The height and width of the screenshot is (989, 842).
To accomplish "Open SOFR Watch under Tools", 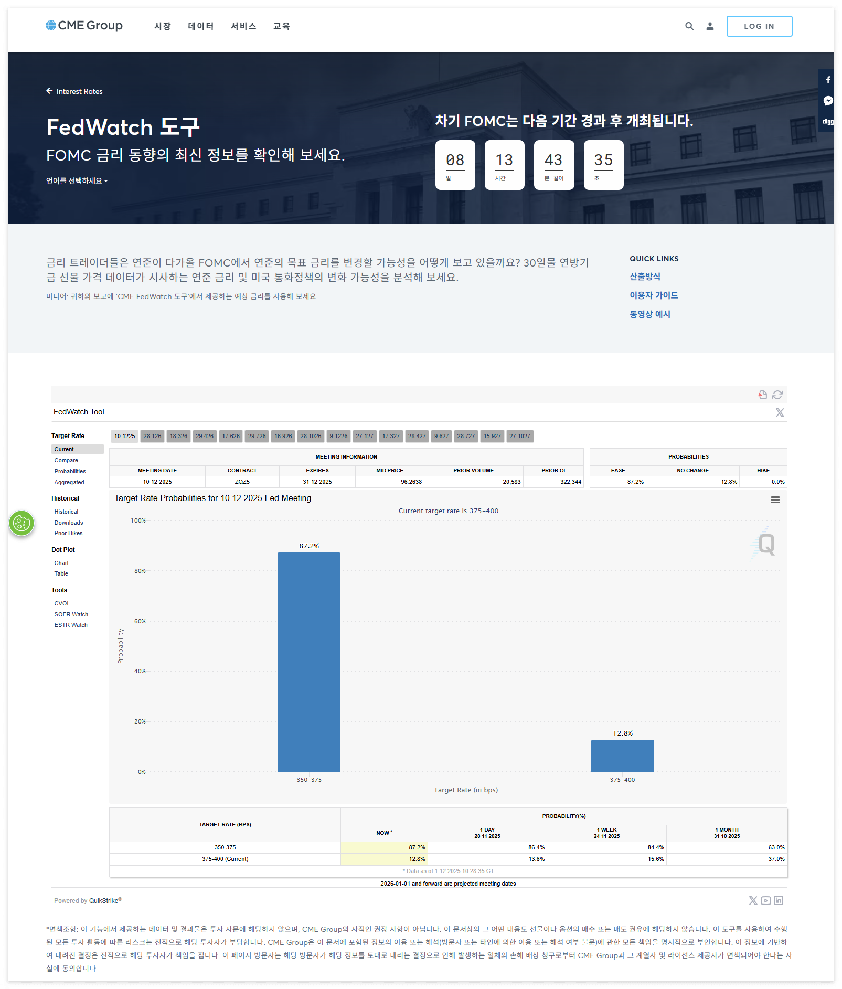I will [71, 614].
